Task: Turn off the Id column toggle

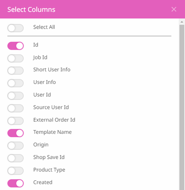Action: point(16,46)
